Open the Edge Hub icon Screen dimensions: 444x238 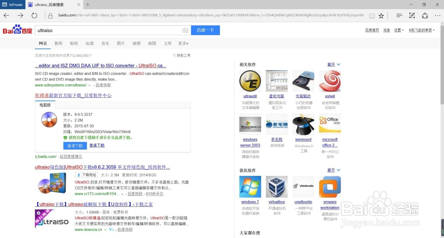click(399, 16)
